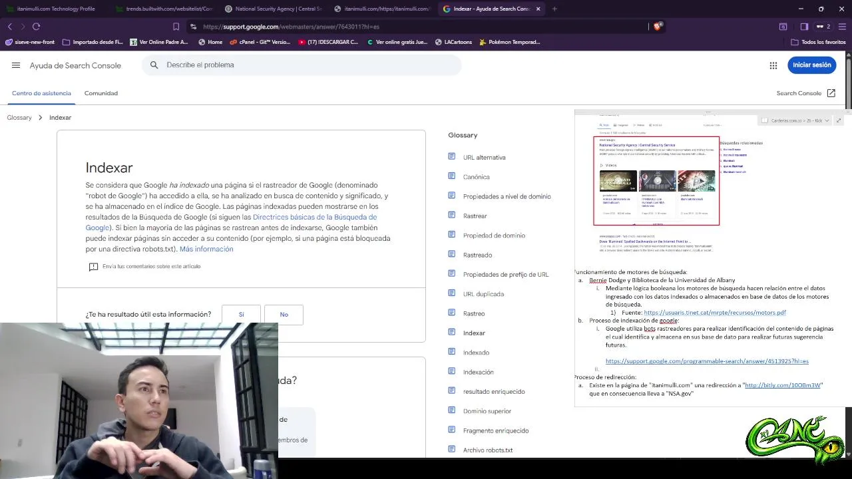Open the Search Console link
The height and width of the screenshot is (479, 852).
tap(799, 93)
